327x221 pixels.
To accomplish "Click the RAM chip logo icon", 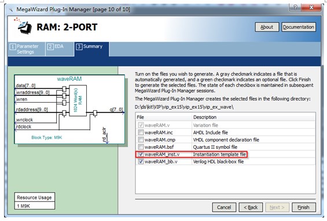I will coord(24,26).
